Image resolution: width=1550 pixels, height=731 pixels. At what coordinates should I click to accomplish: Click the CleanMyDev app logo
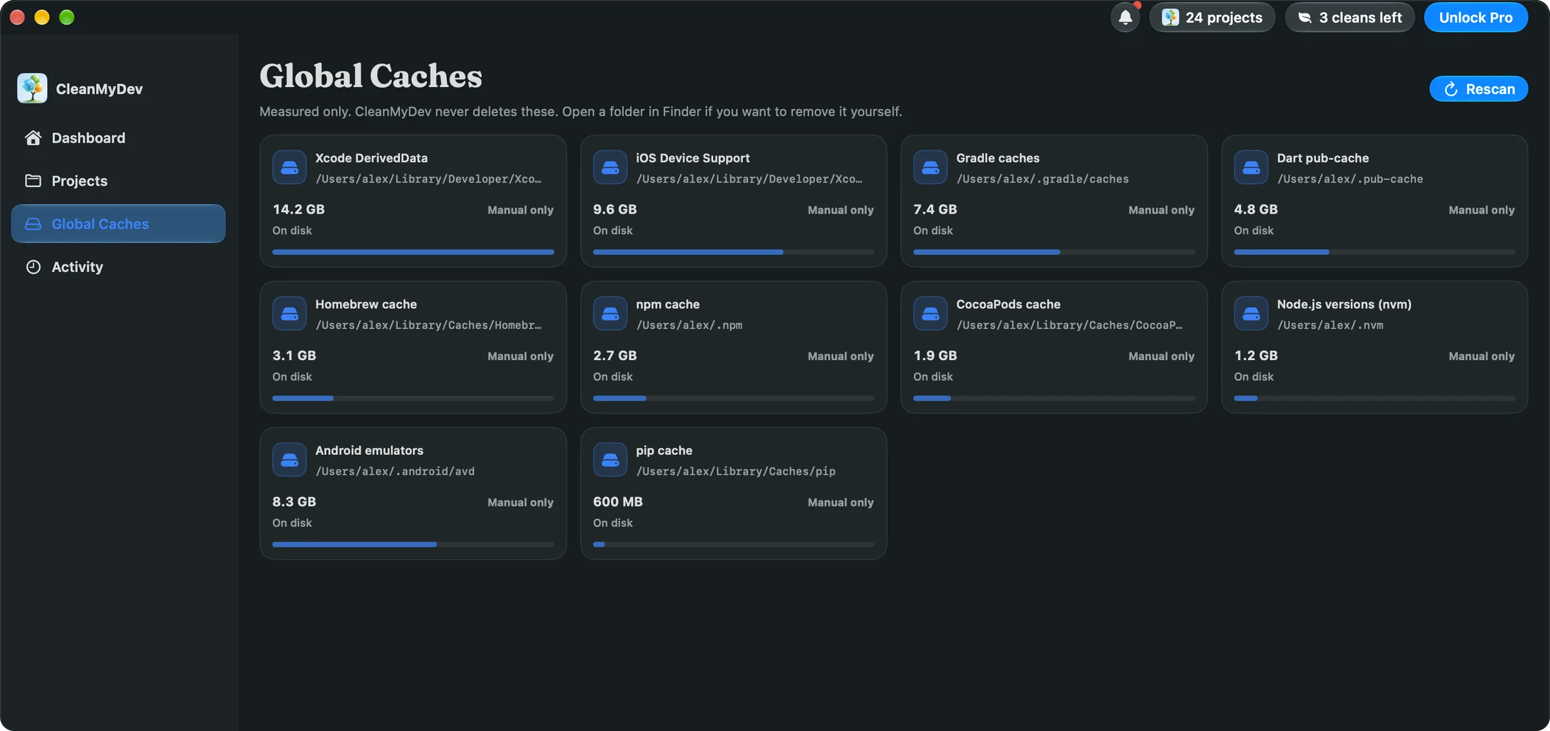point(32,88)
